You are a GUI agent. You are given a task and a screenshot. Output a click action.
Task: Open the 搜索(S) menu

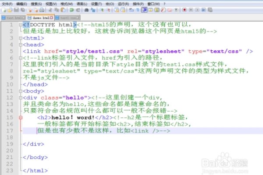tap(36, 3)
